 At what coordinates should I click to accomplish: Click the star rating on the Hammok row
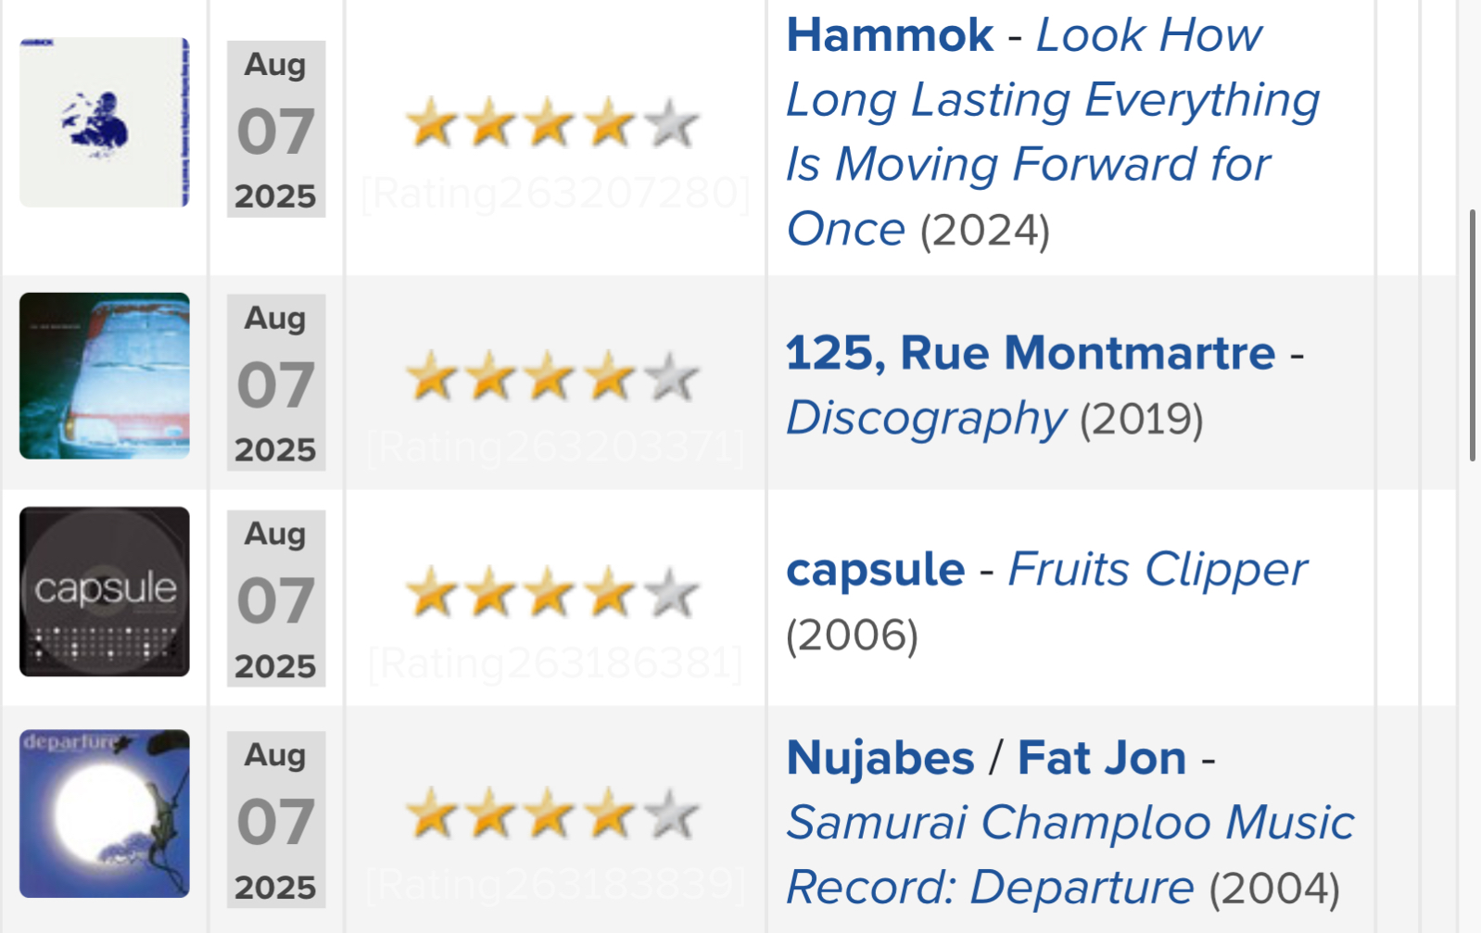pos(552,122)
